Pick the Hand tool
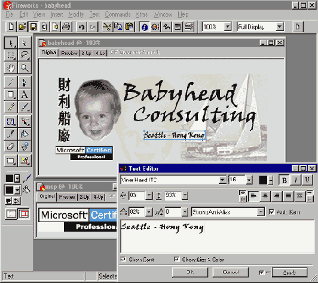The height and width of the screenshot is (283, 318). [11, 68]
